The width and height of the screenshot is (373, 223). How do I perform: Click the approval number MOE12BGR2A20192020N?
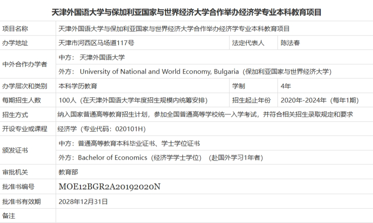pyautogui.click(x=110, y=187)
